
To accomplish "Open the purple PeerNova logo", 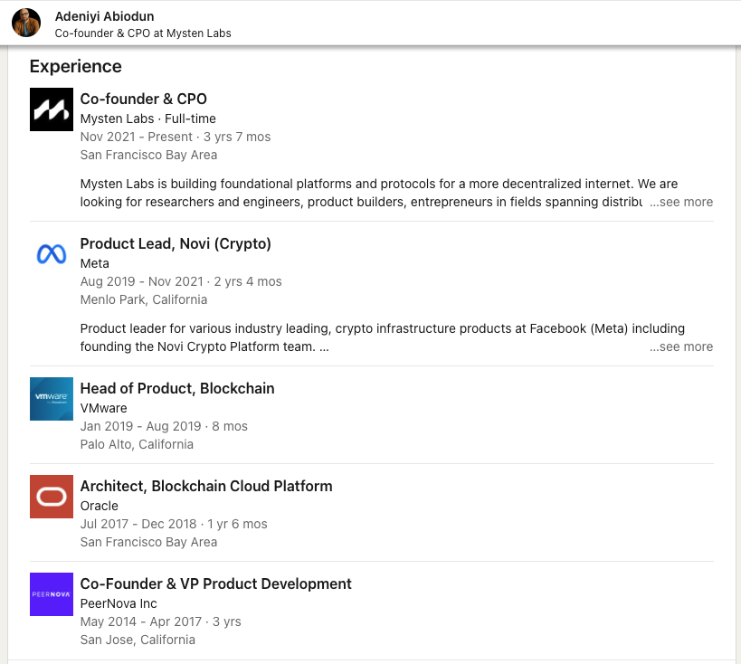I will [x=52, y=594].
